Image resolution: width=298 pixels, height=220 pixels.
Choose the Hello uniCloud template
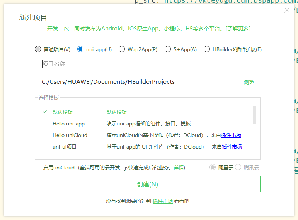(70, 135)
